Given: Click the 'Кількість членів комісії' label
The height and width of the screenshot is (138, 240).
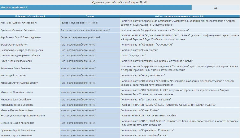Looking at the screenshot, I should [13, 7].
